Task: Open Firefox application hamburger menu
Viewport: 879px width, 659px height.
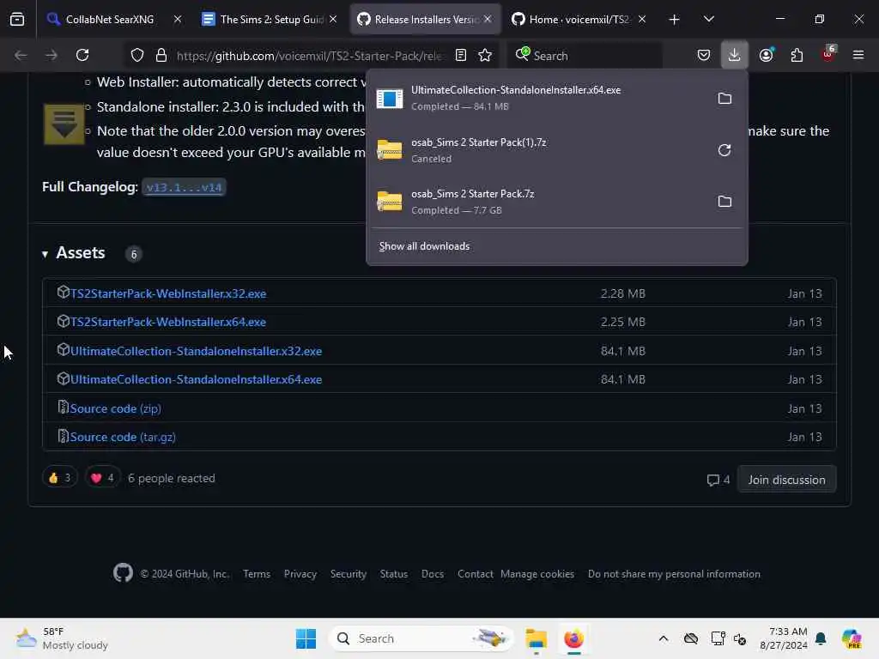Action: point(858,55)
